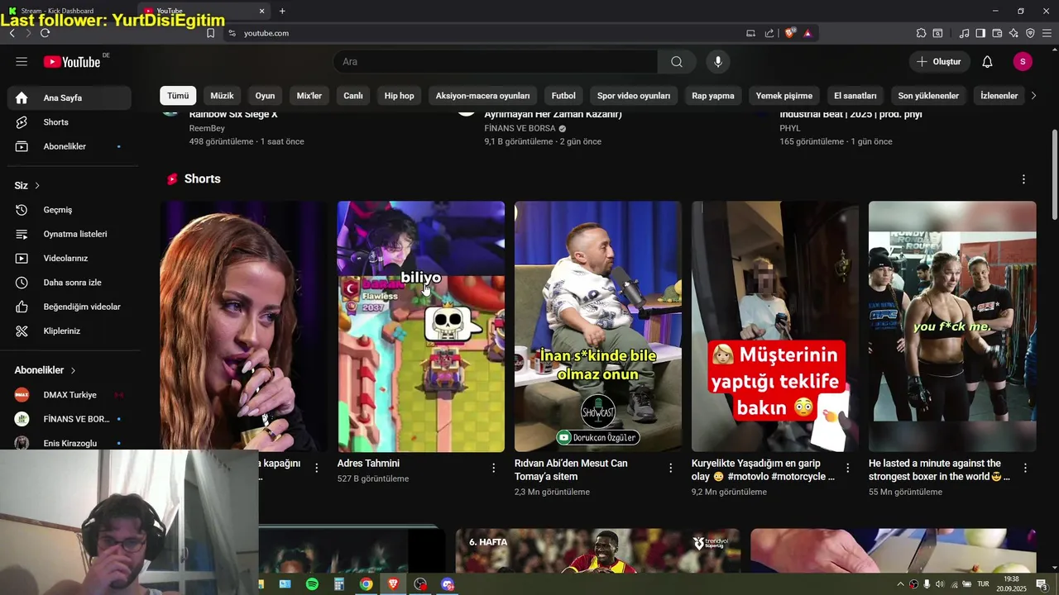Toggle system volume speaker tray icon

point(940,584)
